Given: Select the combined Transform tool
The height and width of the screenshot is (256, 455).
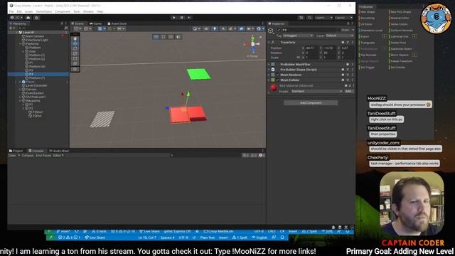Looking at the screenshot, I should click(x=75, y=63).
